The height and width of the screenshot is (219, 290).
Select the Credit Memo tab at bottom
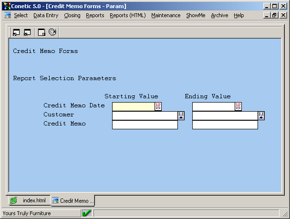(72, 201)
